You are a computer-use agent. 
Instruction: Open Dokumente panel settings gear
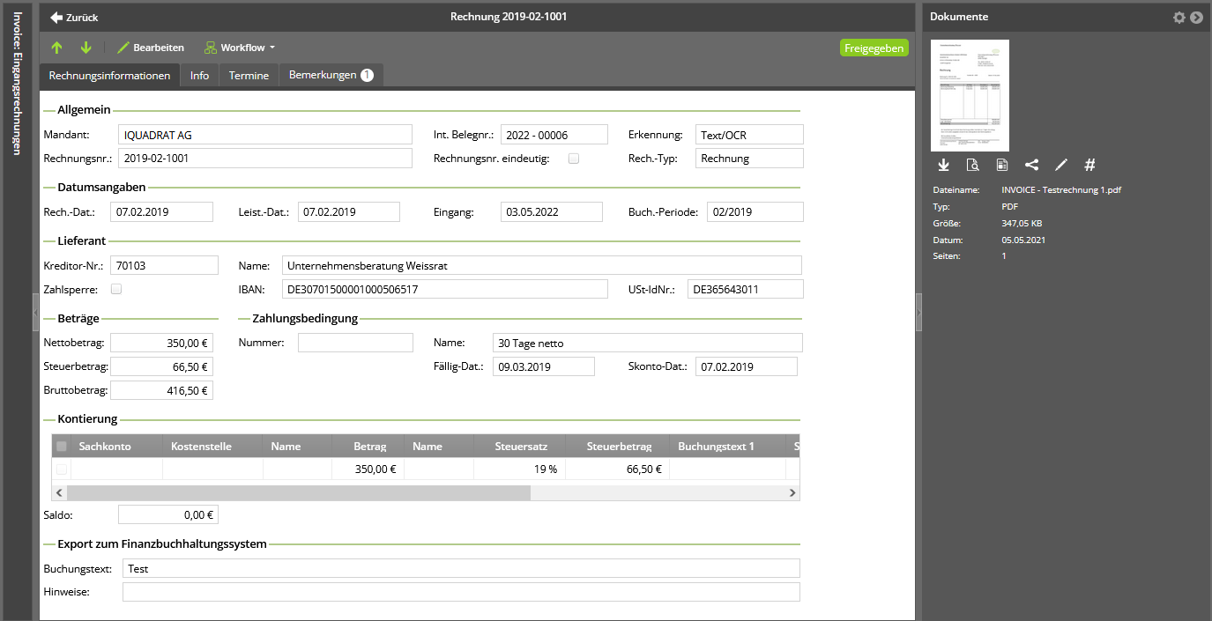point(1179,17)
